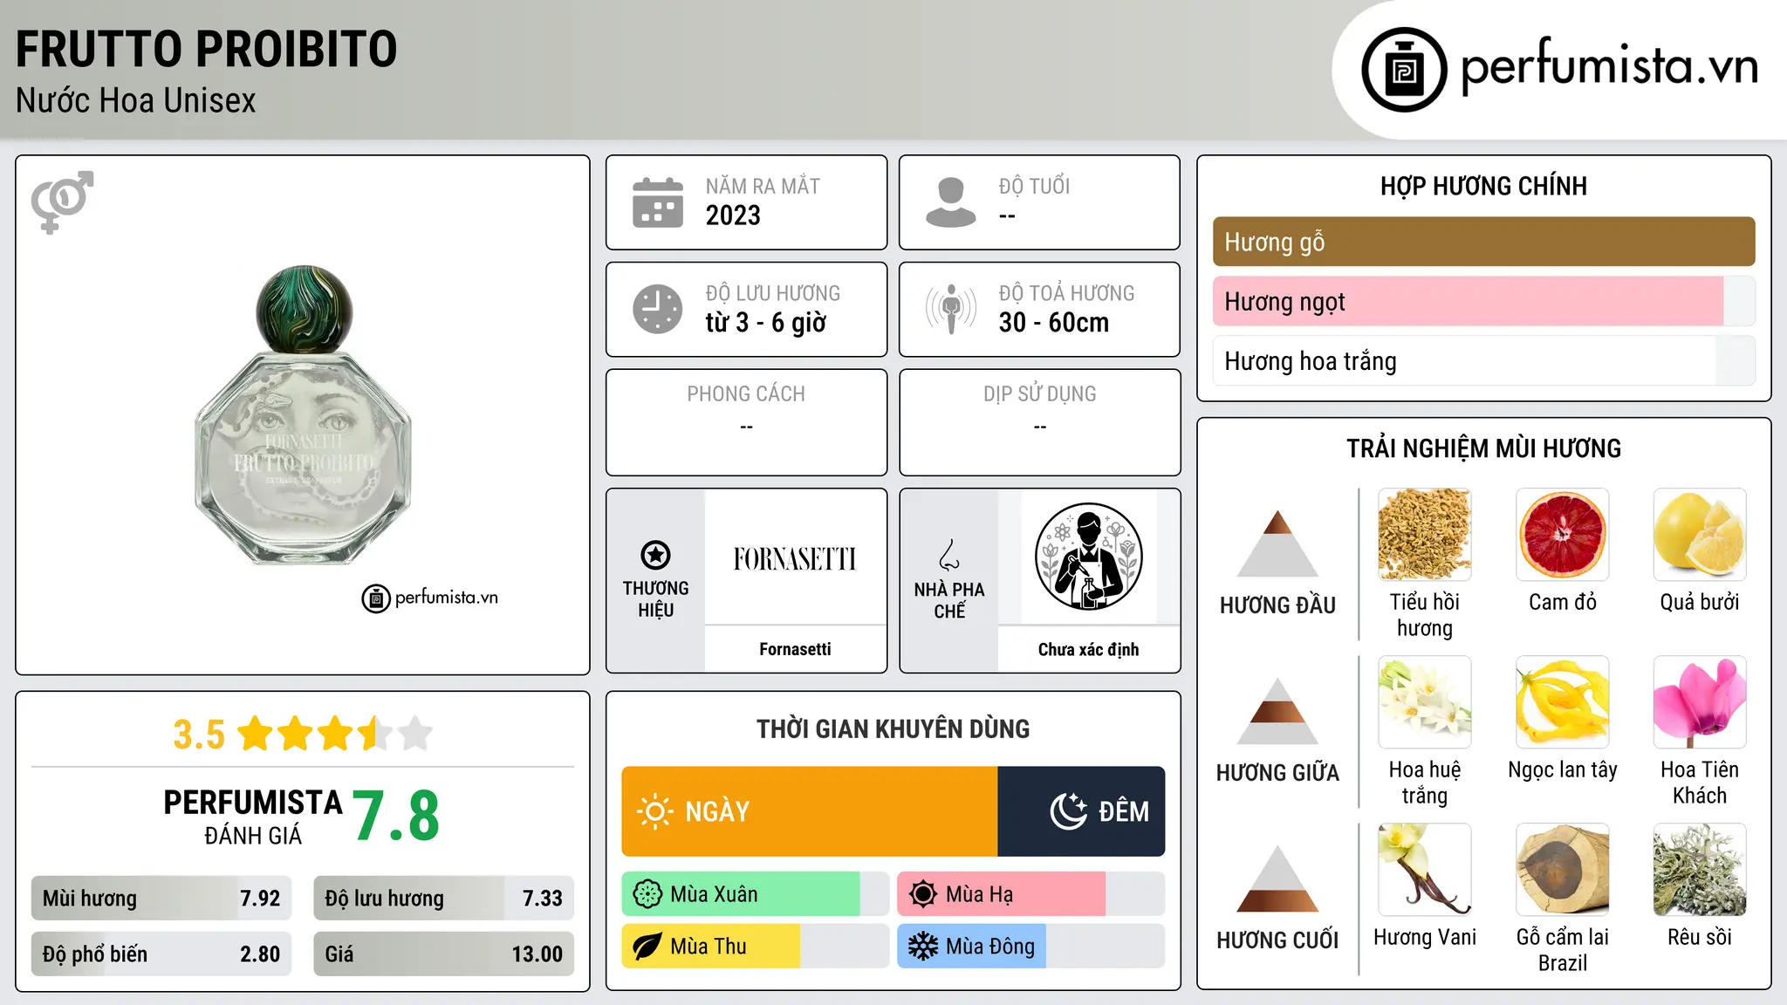The height and width of the screenshot is (1005, 1787).
Task: Click the Trải nghiệm mùi hương heading
Action: click(x=1483, y=448)
